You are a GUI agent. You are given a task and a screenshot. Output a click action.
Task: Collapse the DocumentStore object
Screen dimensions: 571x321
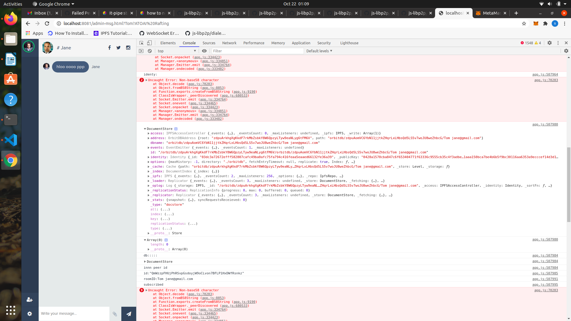145,129
